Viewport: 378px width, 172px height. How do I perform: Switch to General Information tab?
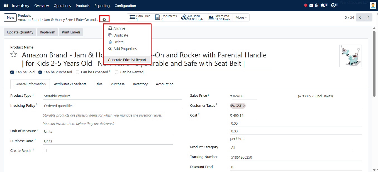pyautogui.click(x=30, y=84)
